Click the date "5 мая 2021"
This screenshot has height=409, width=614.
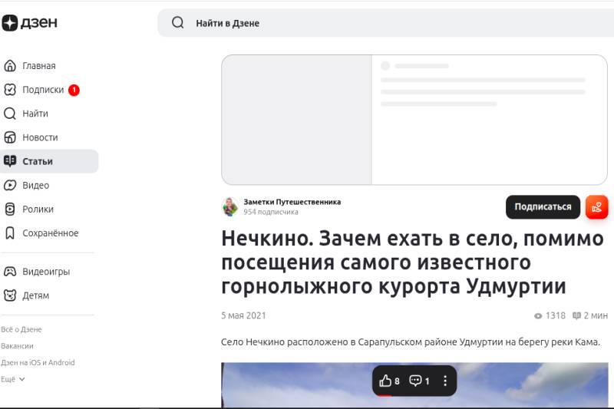click(x=243, y=315)
